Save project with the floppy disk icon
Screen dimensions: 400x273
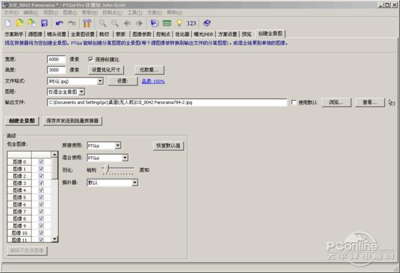point(45,23)
